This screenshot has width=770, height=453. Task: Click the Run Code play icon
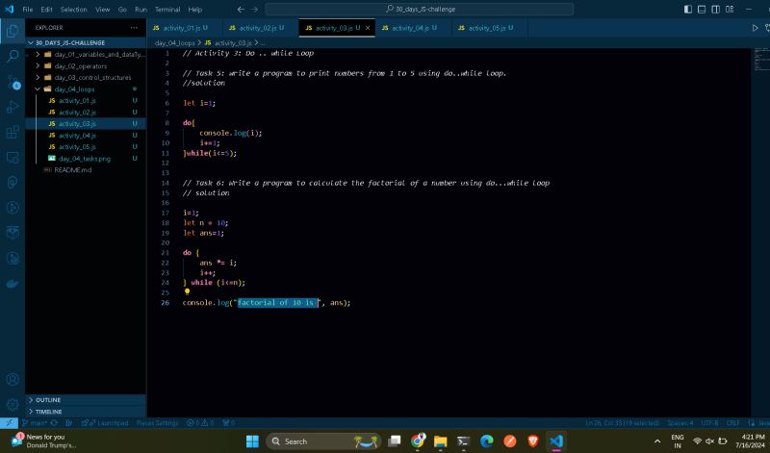tap(755, 28)
